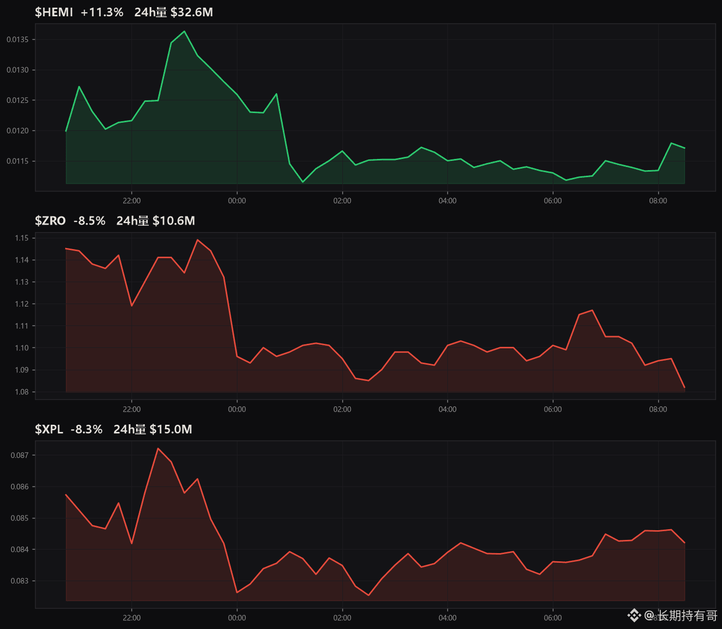The width and height of the screenshot is (722, 629).
Task: Click the highest peak of the HEMI line
Action: [x=184, y=31]
